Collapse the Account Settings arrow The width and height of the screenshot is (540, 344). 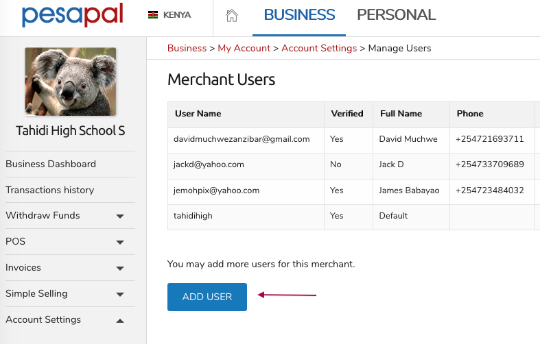(x=120, y=321)
